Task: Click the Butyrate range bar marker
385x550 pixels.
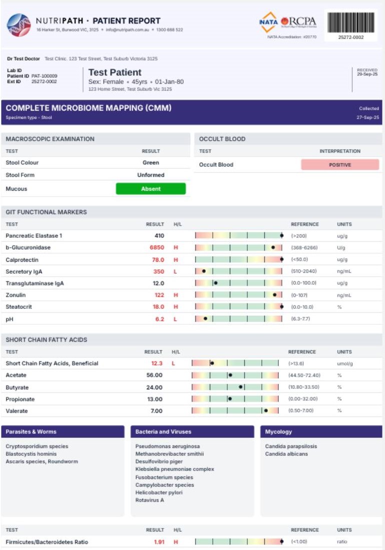Action: coord(241,387)
